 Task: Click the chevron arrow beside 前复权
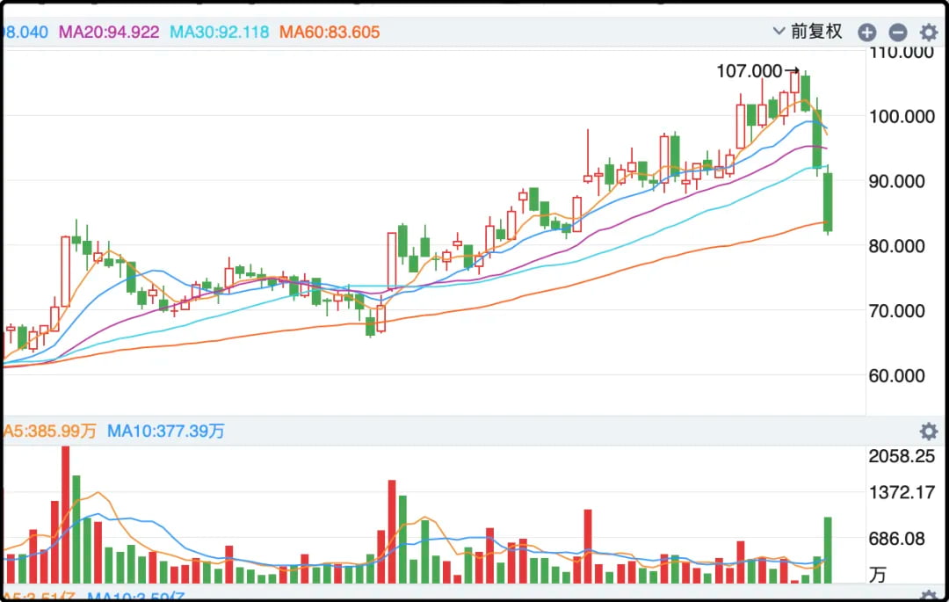pyautogui.click(x=779, y=32)
